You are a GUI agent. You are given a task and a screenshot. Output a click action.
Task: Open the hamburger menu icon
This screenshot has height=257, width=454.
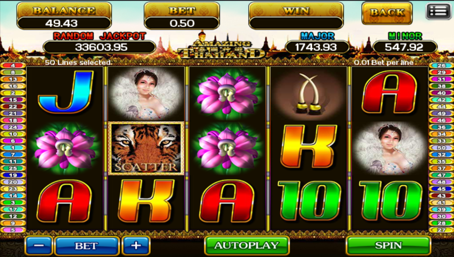[438, 11]
